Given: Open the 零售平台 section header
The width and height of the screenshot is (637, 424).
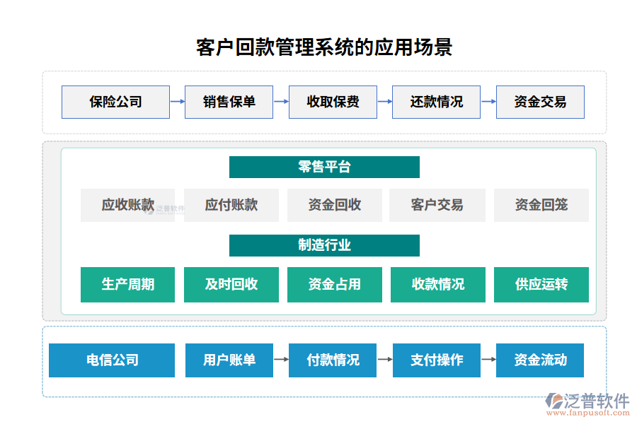Looking at the screenshot, I should click(324, 167).
